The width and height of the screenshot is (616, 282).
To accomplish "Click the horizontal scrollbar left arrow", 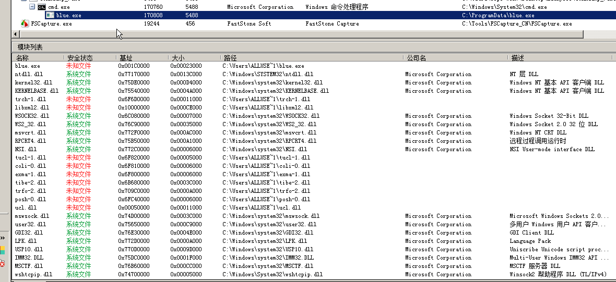I will [15, 34].
